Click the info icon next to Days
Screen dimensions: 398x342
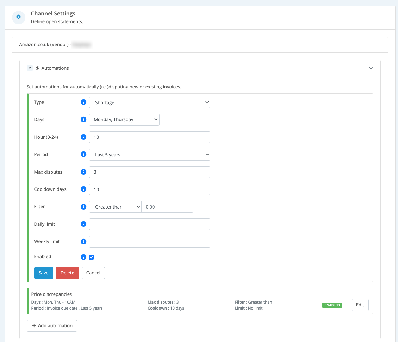click(83, 119)
